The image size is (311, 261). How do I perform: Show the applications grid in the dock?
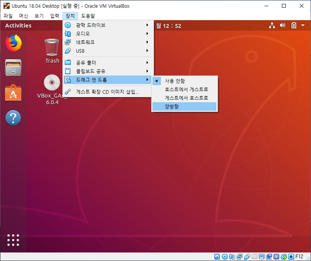[13, 240]
